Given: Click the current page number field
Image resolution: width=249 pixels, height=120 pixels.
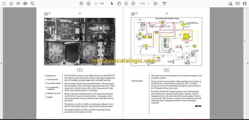Looking at the screenshot, I should coord(96,4).
